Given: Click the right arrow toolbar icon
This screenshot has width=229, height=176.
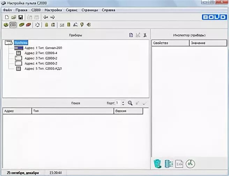Looking at the screenshot, I should pyautogui.click(x=53, y=17).
